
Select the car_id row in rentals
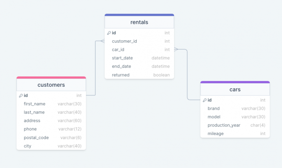pos(140,49)
